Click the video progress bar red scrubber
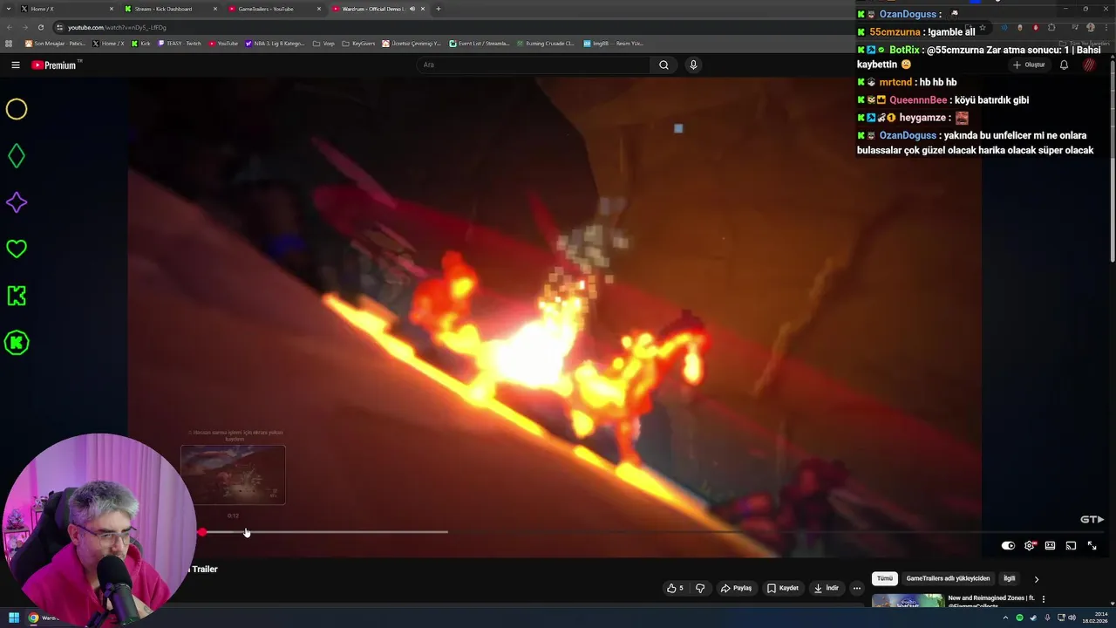This screenshot has height=628, width=1116. [x=202, y=532]
